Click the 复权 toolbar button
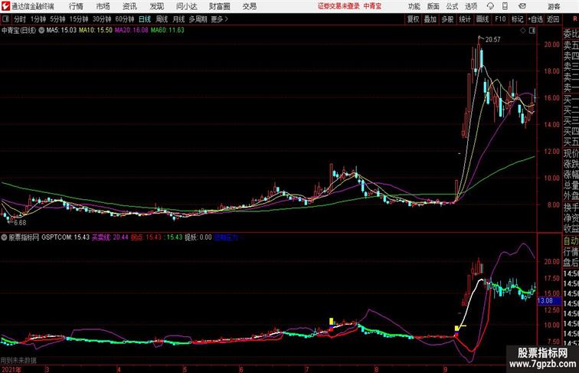 (413, 19)
